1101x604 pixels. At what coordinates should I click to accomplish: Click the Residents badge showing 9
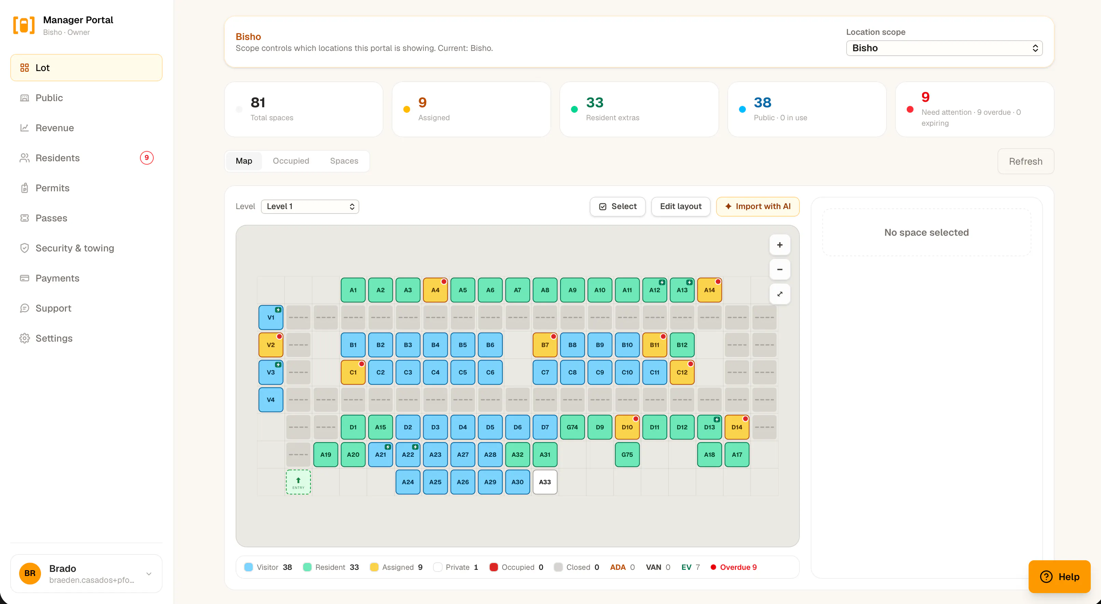click(147, 158)
